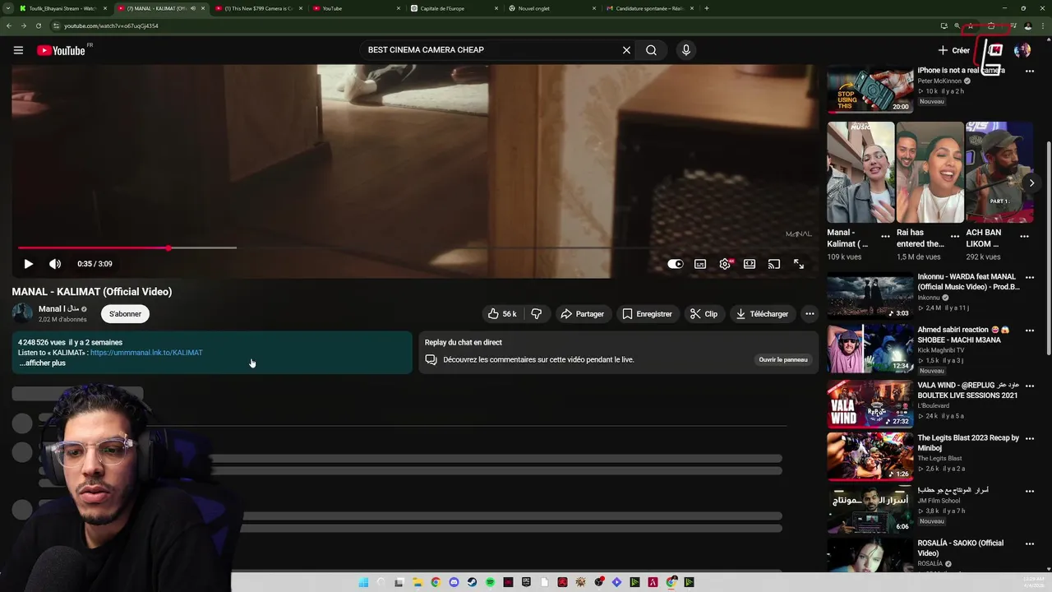The image size is (1052, 592).
Task: Open Windows Start menu
Action: [x=363, y=582]
